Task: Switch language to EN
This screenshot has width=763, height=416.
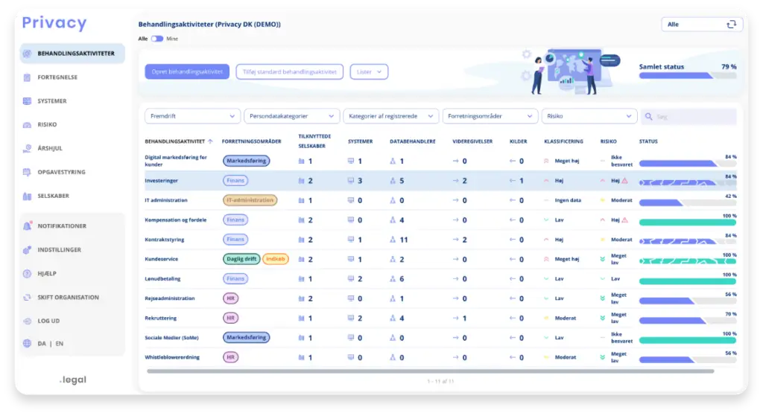Action: click(x=60, y=344)
